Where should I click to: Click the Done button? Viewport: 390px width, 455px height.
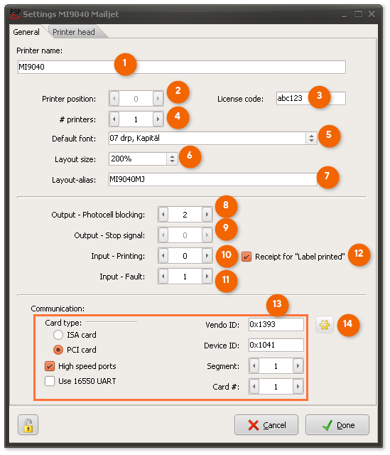click(337, 425)
